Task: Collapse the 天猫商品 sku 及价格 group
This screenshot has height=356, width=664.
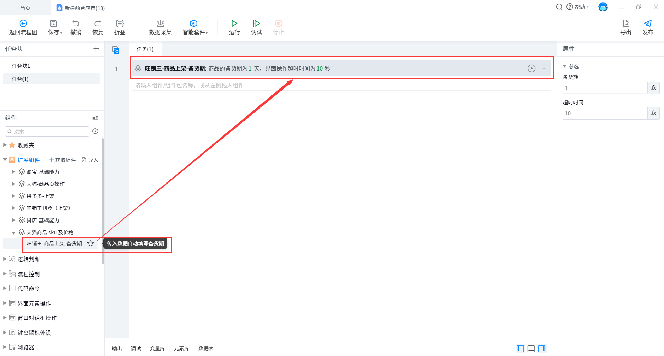Action: point(13,233)
